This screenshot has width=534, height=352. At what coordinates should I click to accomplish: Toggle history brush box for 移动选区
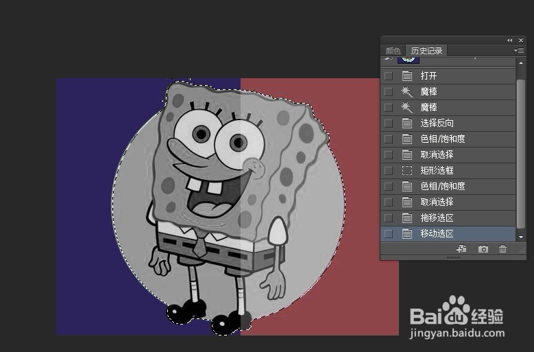pyautogui.click(x=389, y=234)
